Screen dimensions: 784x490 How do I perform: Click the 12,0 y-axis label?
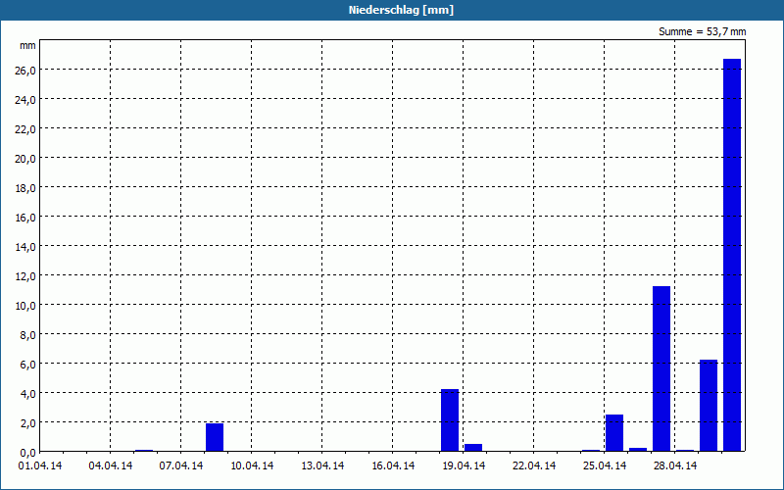[25, 276]
